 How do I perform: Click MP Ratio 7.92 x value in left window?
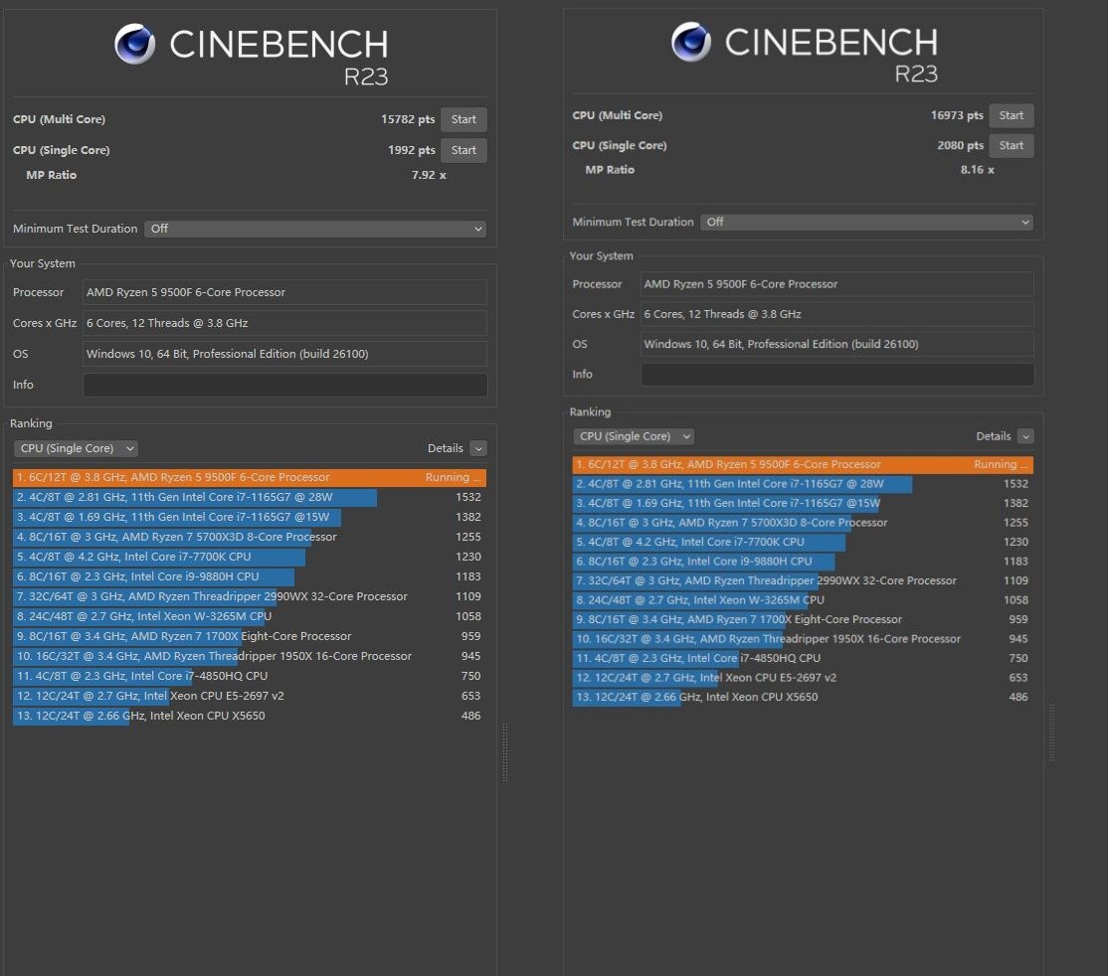(x=429, y=175)
